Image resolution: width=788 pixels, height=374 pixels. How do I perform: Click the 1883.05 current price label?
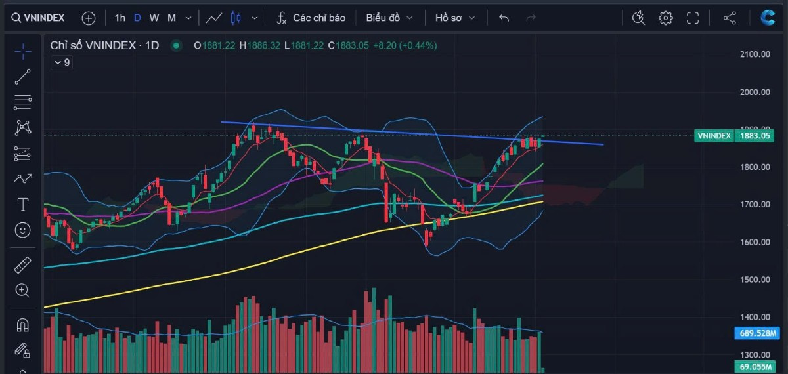(755, 136)
